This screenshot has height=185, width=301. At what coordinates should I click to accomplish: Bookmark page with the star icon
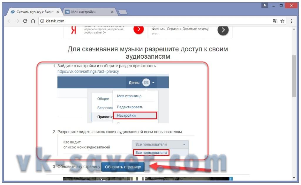(282, 21)
